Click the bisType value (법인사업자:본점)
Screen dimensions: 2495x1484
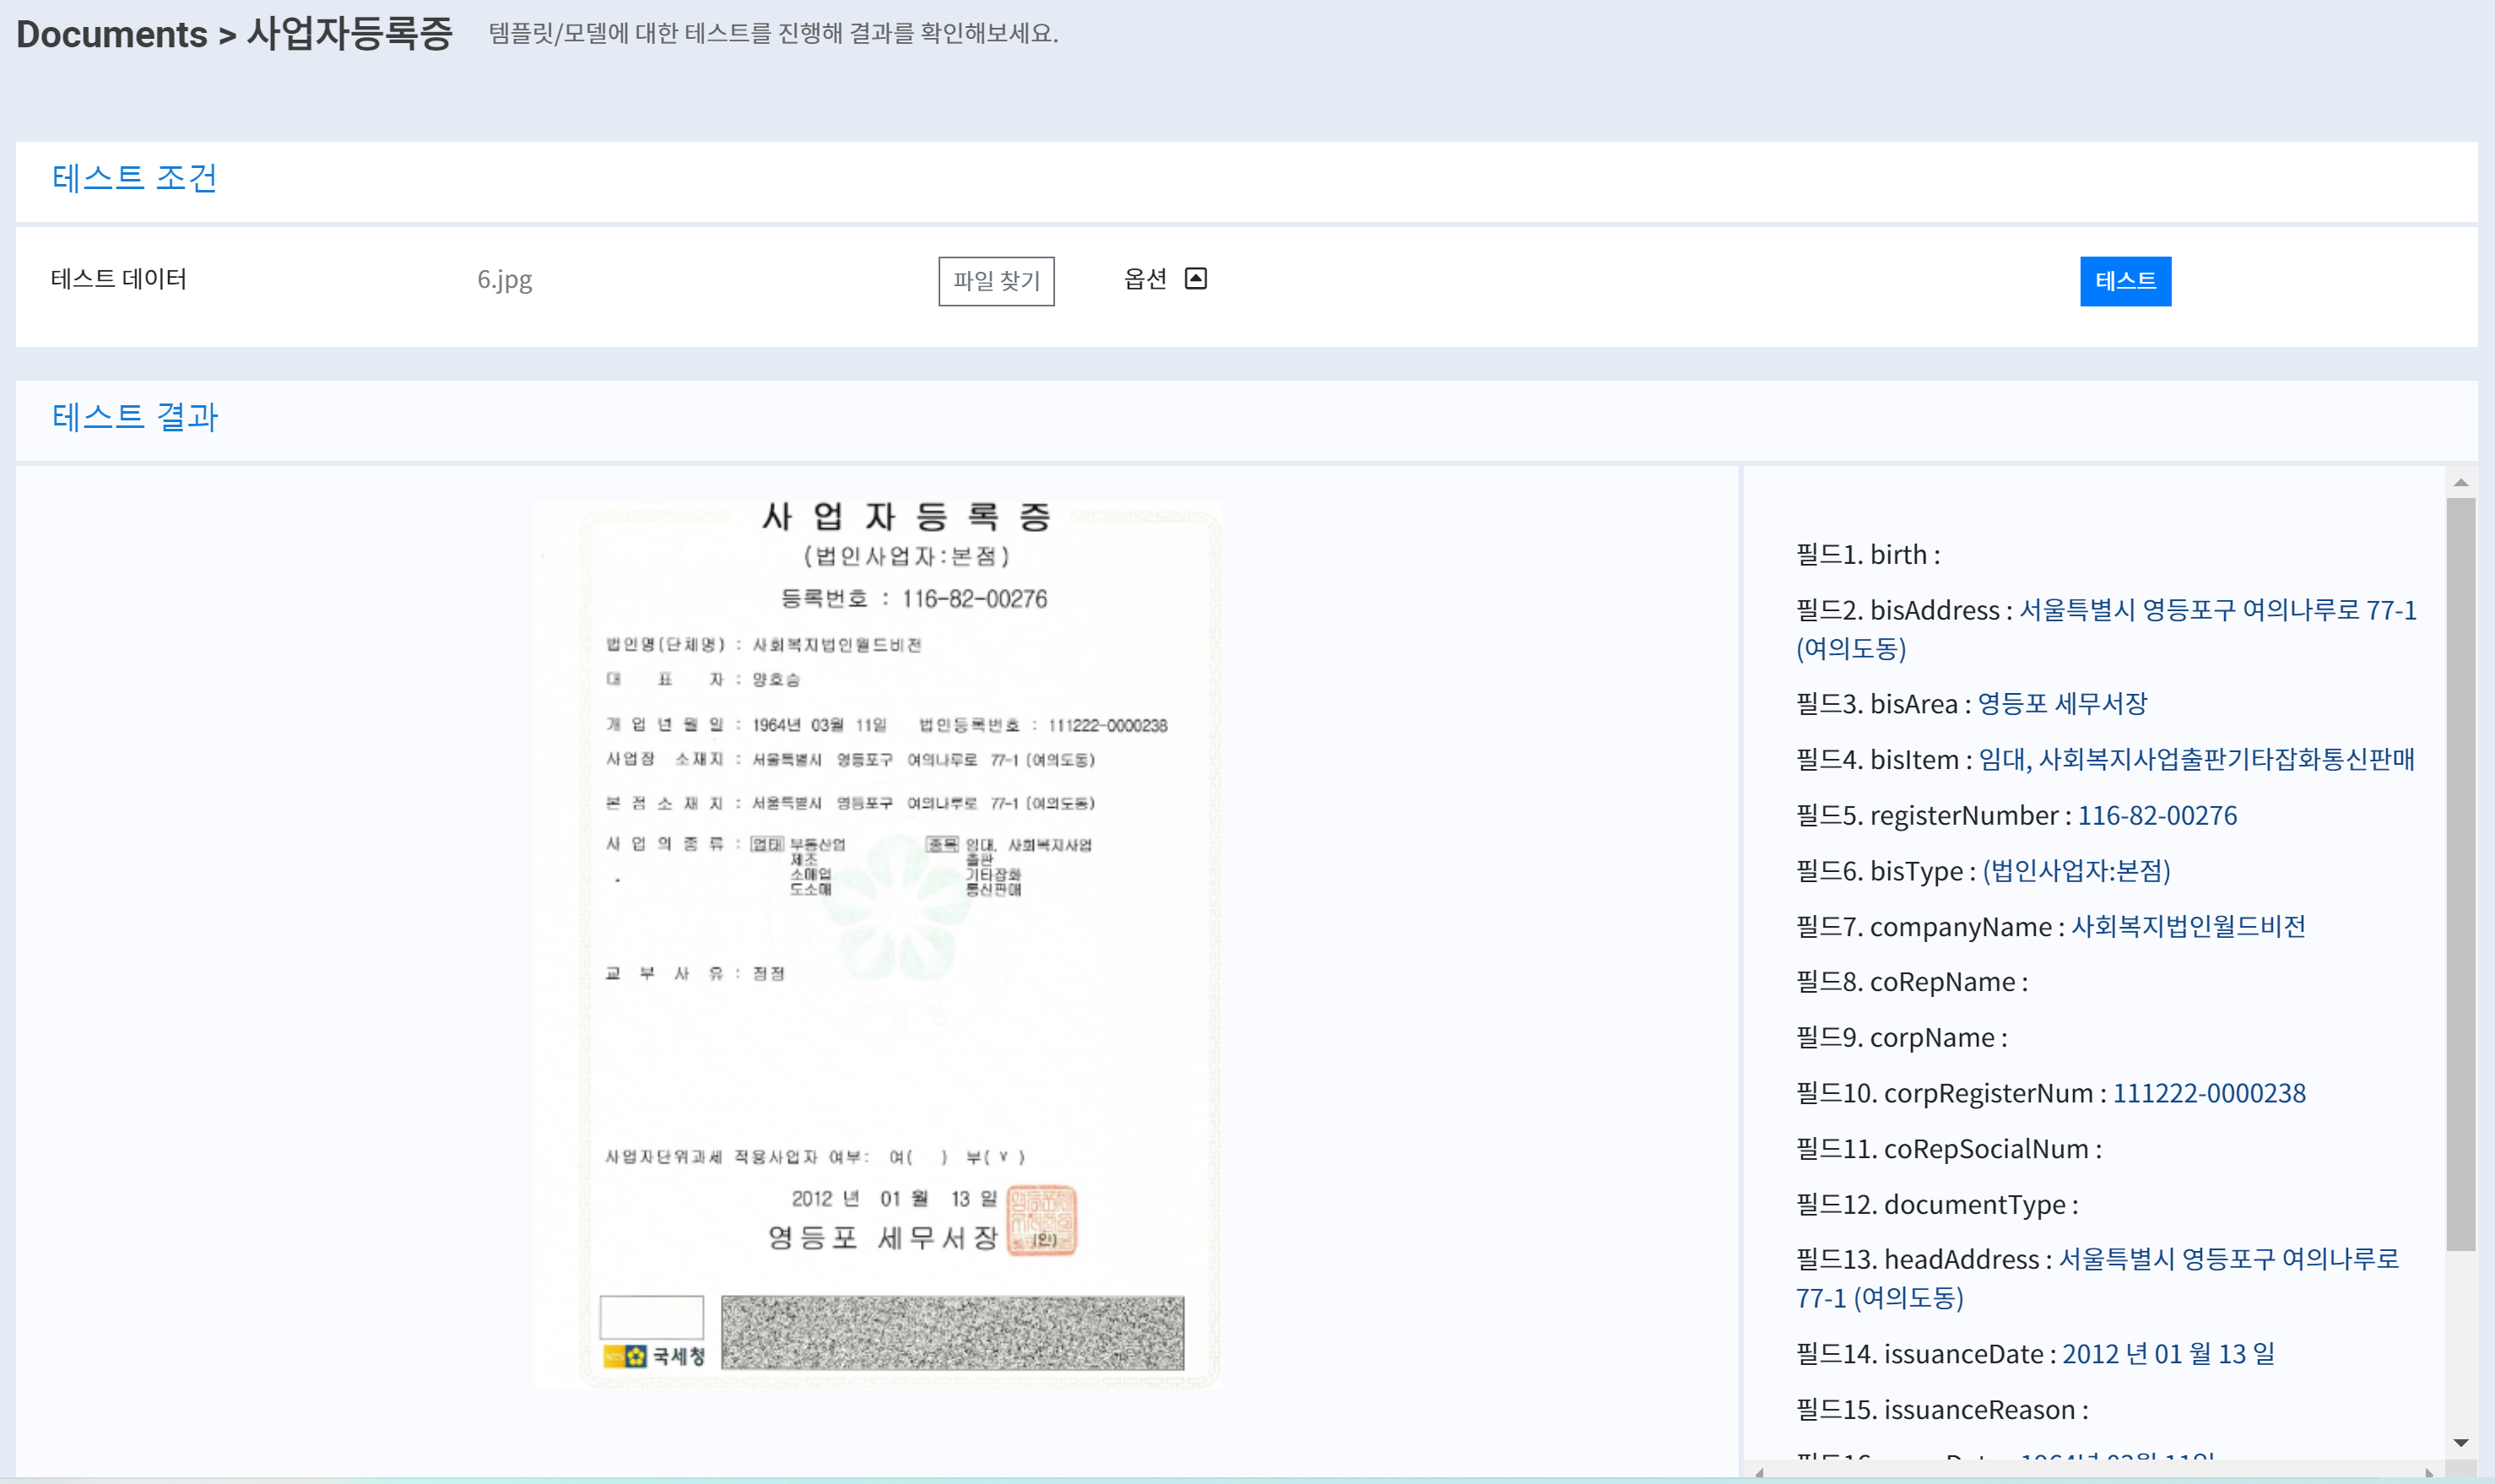2076,871
